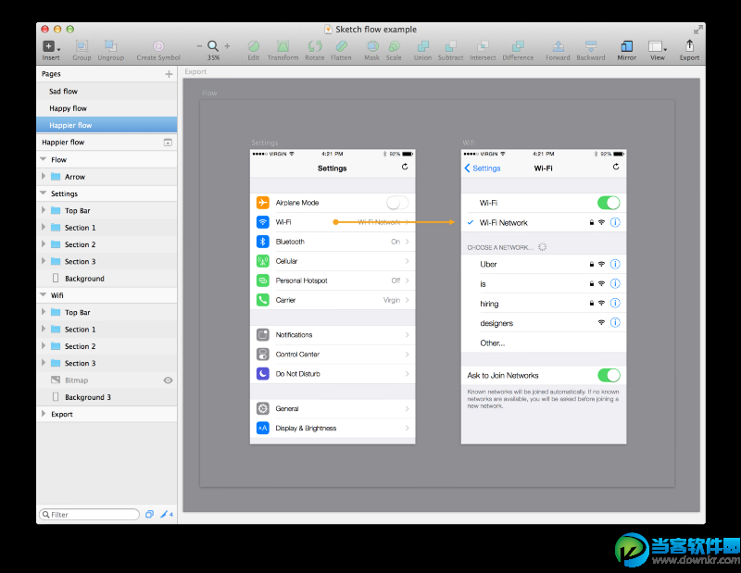Screen dimensions: 741x573
Task: Click refresh icon on Settings artboard
Action: point(405,167)
